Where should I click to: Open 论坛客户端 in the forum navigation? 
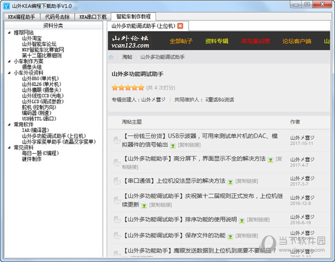tap(297, 41)
